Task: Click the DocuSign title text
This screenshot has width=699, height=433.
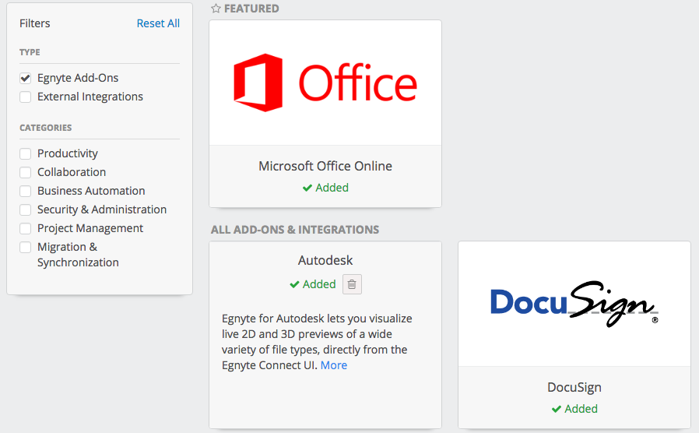Action: coord(574,387)
